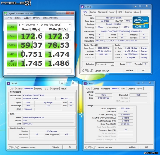Click the 512K read result 59.37
Viewport: 160px width, 155px height.
coord(31,45)
